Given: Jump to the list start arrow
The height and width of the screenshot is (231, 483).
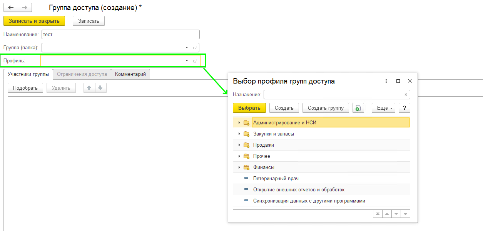Looking at the screenshot, I should click(378, 214).
